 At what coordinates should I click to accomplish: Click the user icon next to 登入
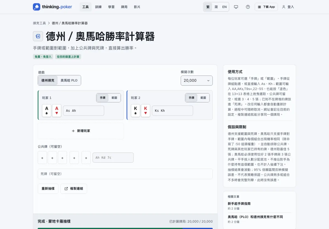coord(284,7)
